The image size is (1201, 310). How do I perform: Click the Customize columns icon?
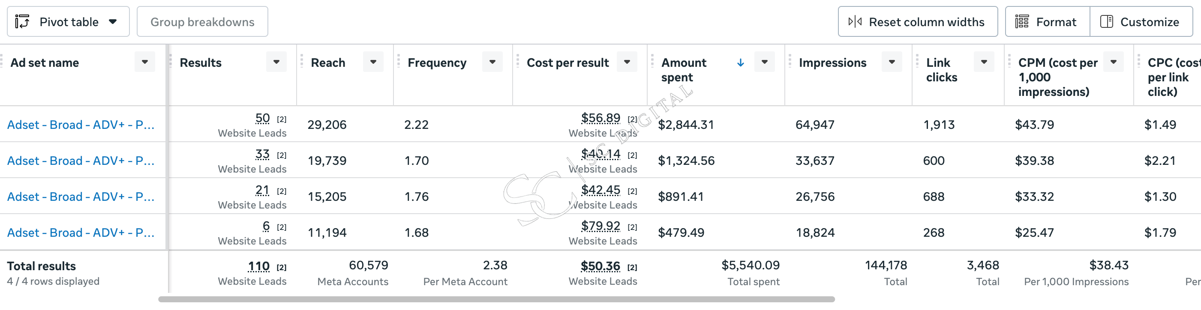pos(1106,21)
